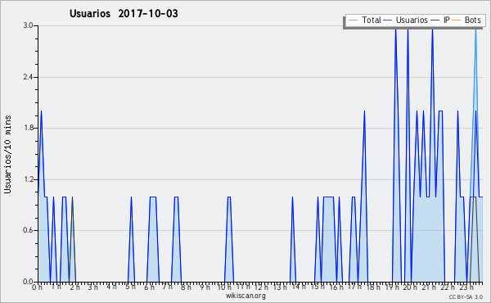This screenshot has height=303, width=491.
Task: Click the x-axis label '20 h'
Action: click(x=410, y=287)
